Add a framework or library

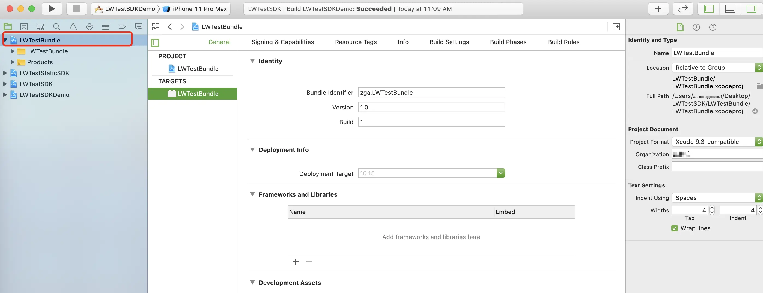[295, 262]
